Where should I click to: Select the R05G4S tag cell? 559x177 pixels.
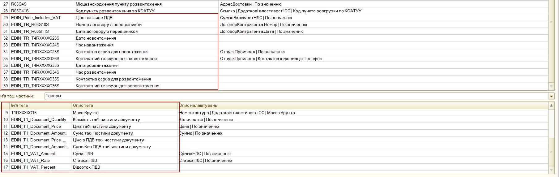coord(42,4)
